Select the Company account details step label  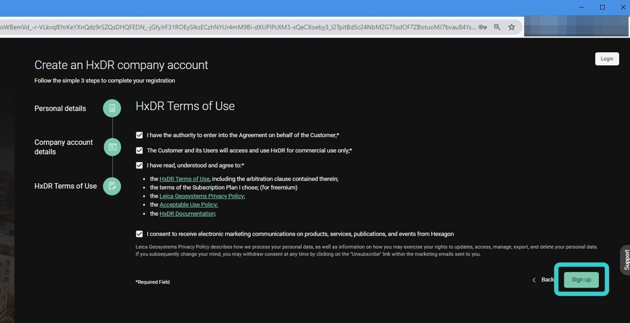click(64, 147)
